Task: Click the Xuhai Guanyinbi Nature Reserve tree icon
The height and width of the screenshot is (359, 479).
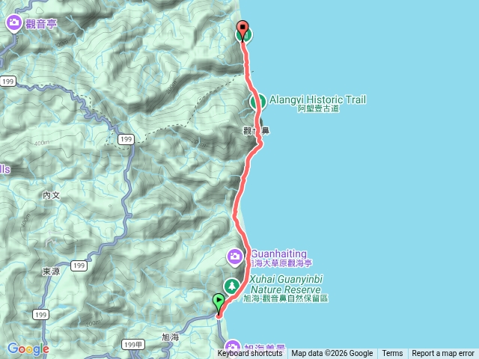Action: (232, 286)
